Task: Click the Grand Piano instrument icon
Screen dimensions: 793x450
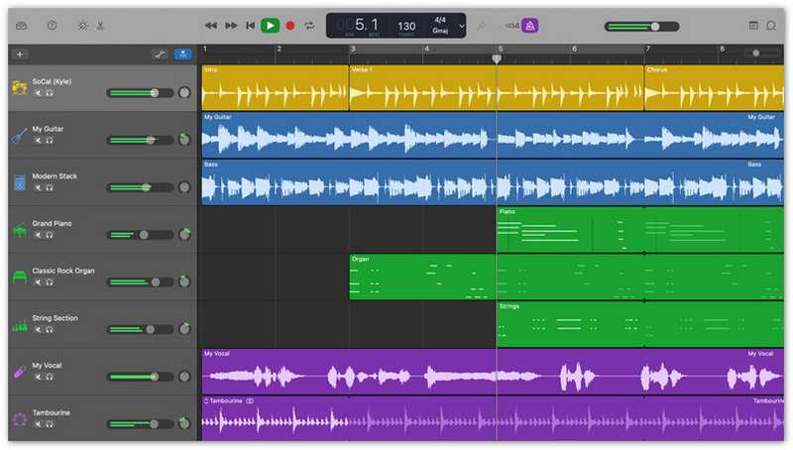Action: click(19, 230)
